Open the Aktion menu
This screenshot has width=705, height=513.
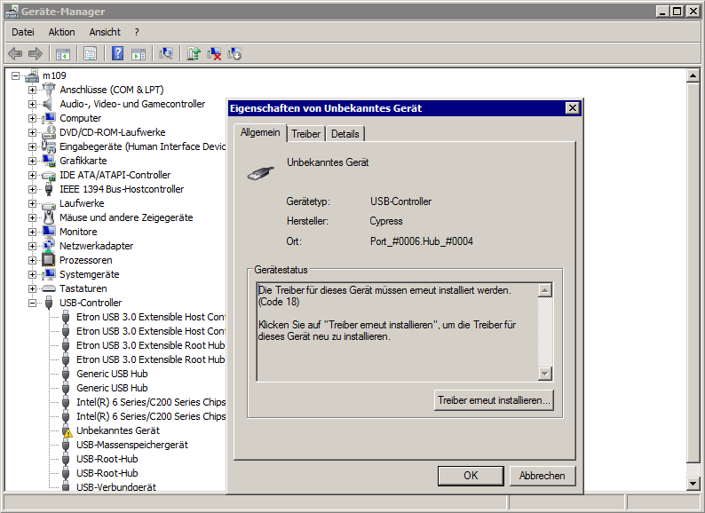pyautogui.click(x=61, y=32)
